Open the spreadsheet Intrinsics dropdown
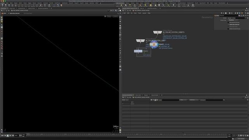 coord(194,100)
